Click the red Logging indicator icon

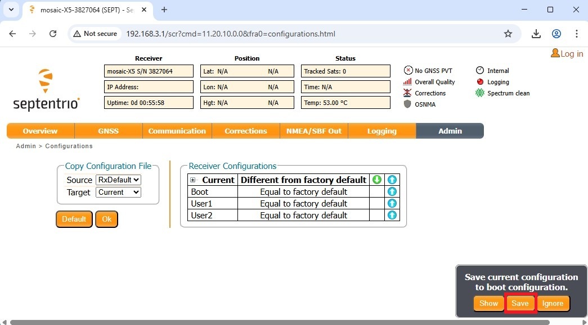(480, 82)
